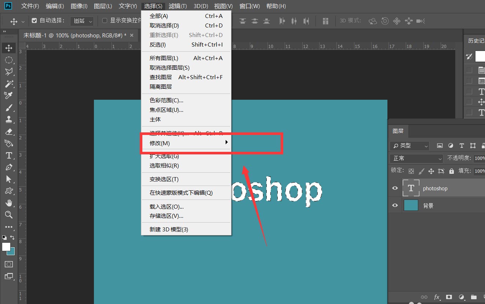This screenshot has width=485, height=304.
Task: Select the Brush tool
Action: click(9, 107)
